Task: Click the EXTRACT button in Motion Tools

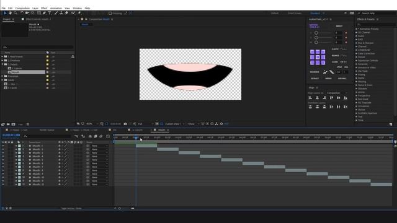Action: pos(314,79)
